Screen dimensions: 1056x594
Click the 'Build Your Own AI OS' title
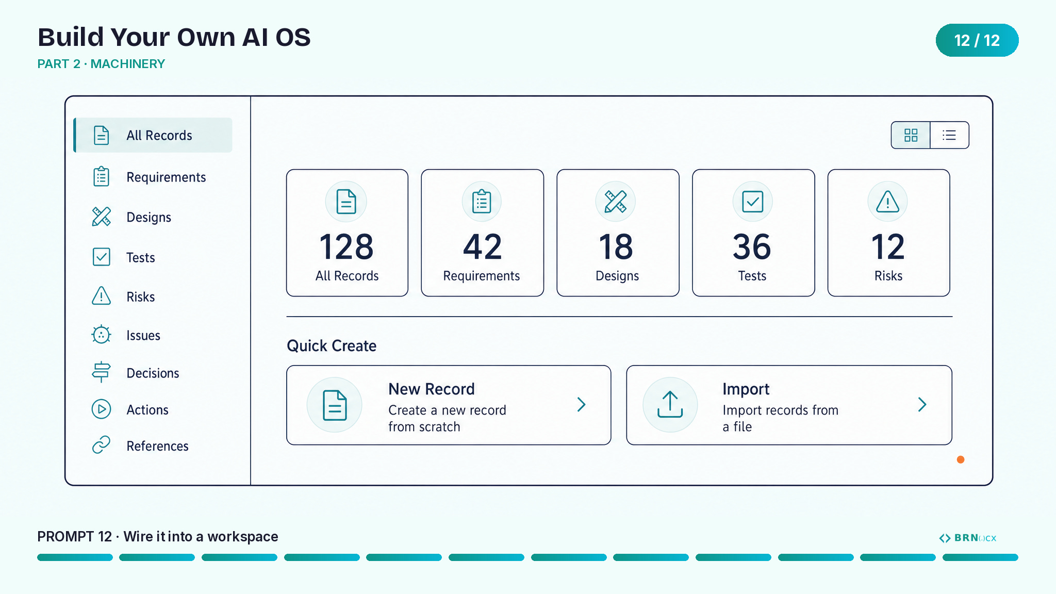click(174, 37)
